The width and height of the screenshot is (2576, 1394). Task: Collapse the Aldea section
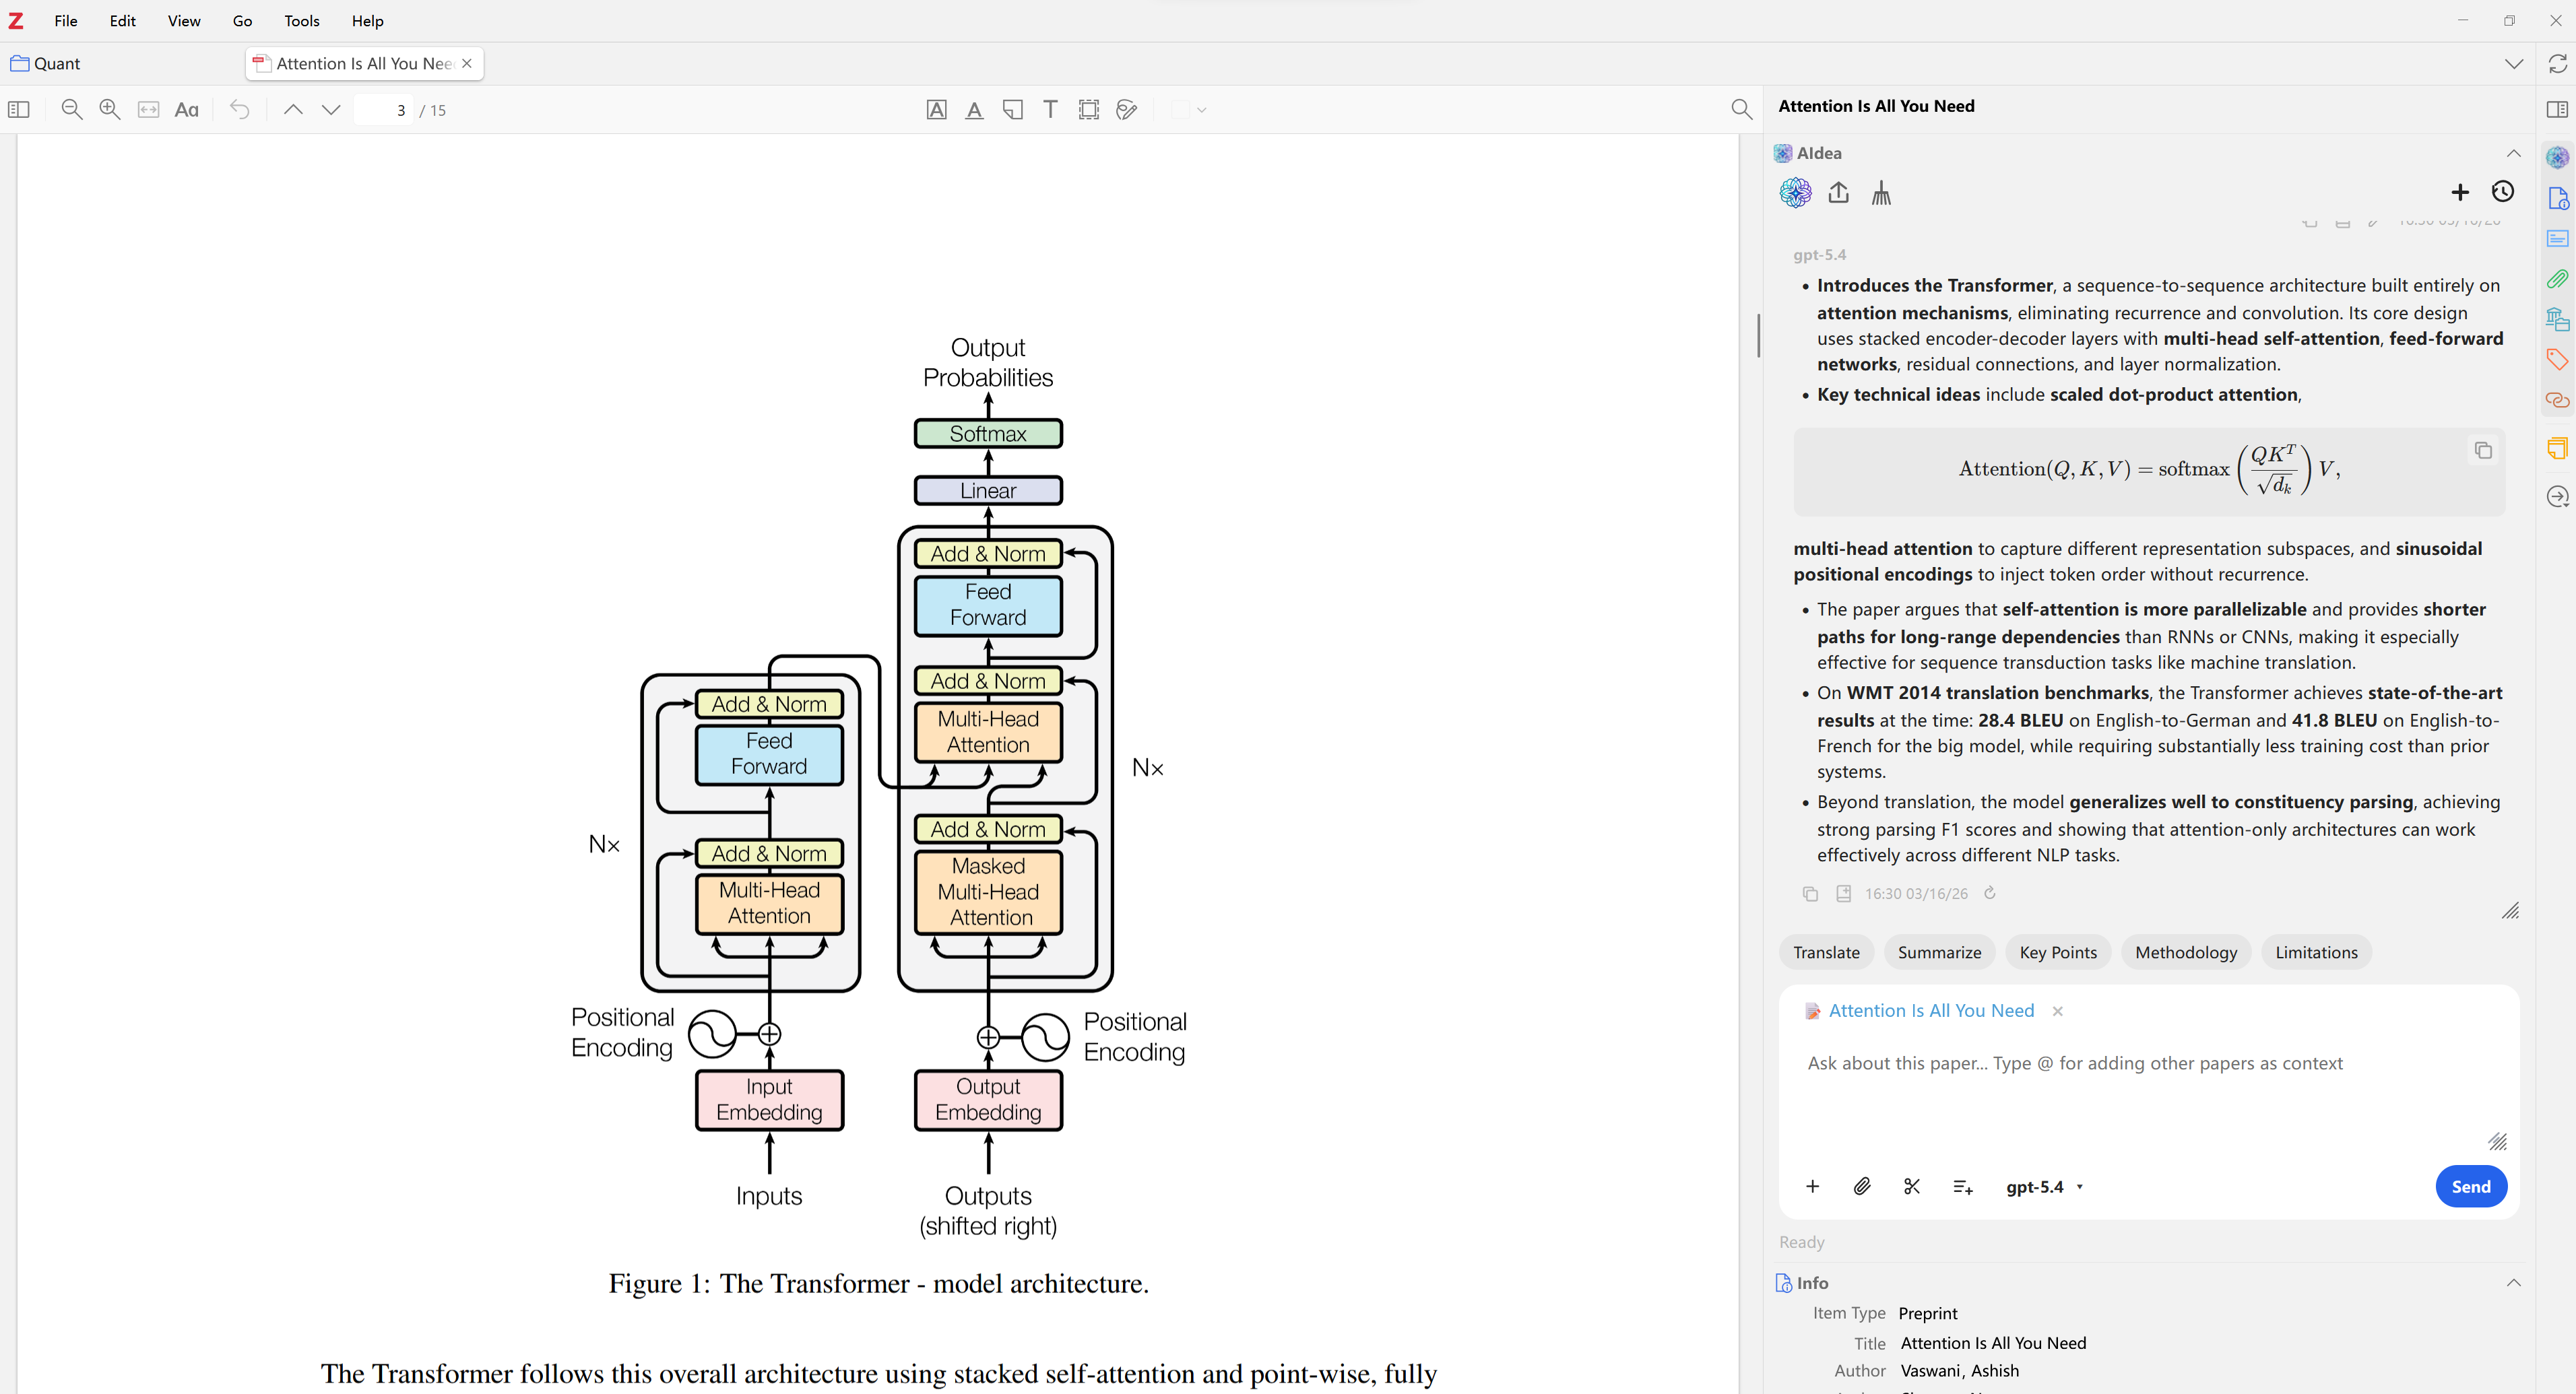coord(2513,153)
